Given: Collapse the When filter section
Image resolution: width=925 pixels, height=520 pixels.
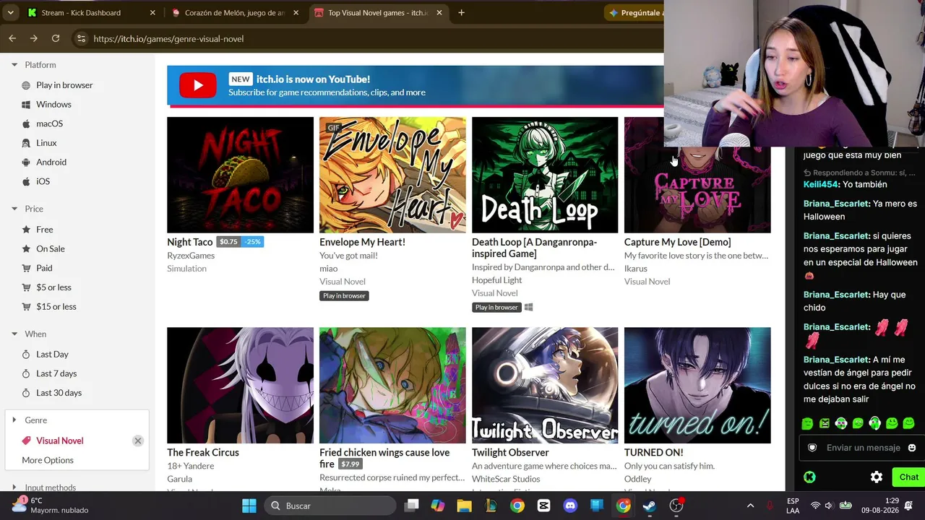Looking at the screenshot, I should (14, 334).
